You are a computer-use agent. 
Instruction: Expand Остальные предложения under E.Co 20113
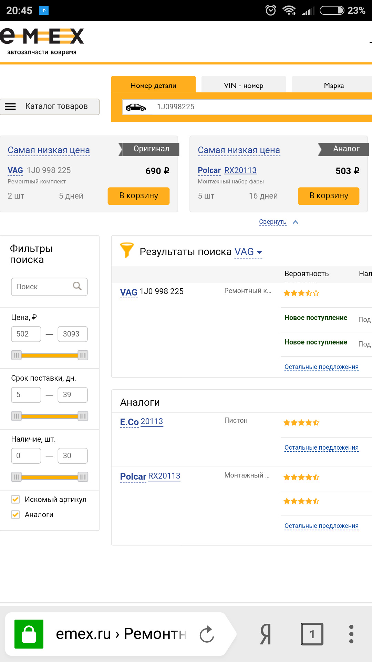pyautogui.click(x=321, y=448)
